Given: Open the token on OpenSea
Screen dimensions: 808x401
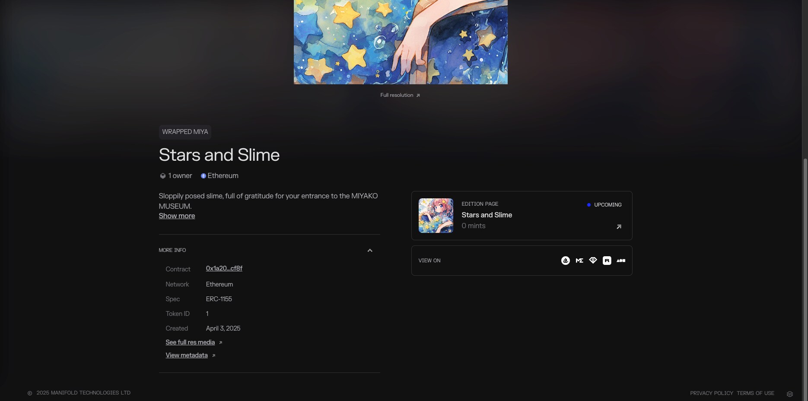Looking at the screenshot, I should (565, 261).
